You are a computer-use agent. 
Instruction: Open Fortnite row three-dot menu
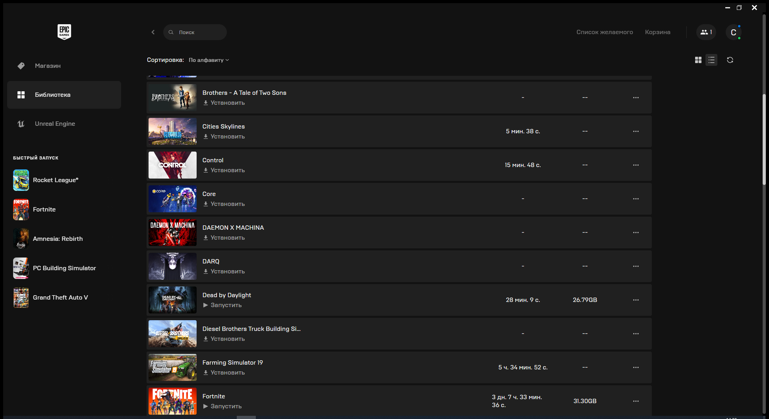636,401
